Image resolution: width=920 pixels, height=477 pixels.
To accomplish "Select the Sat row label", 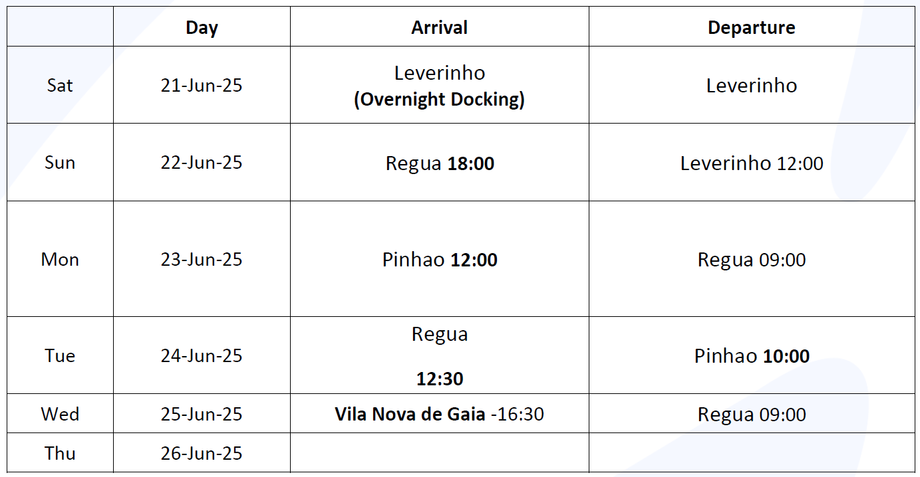I will pos(60,85).
